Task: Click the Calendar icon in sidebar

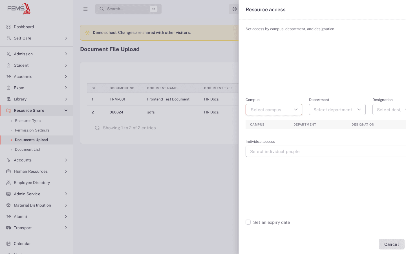Action: click(x=8, y=244)
